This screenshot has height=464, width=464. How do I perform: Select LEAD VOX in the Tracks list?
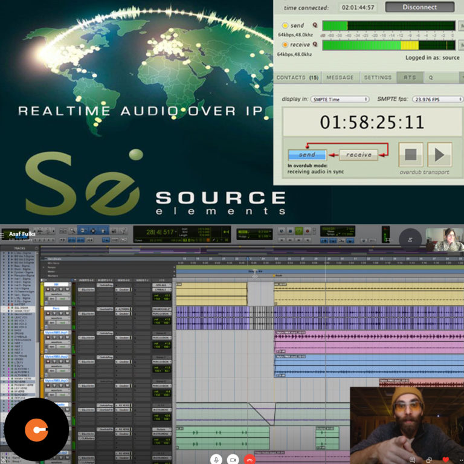[21, 317]
